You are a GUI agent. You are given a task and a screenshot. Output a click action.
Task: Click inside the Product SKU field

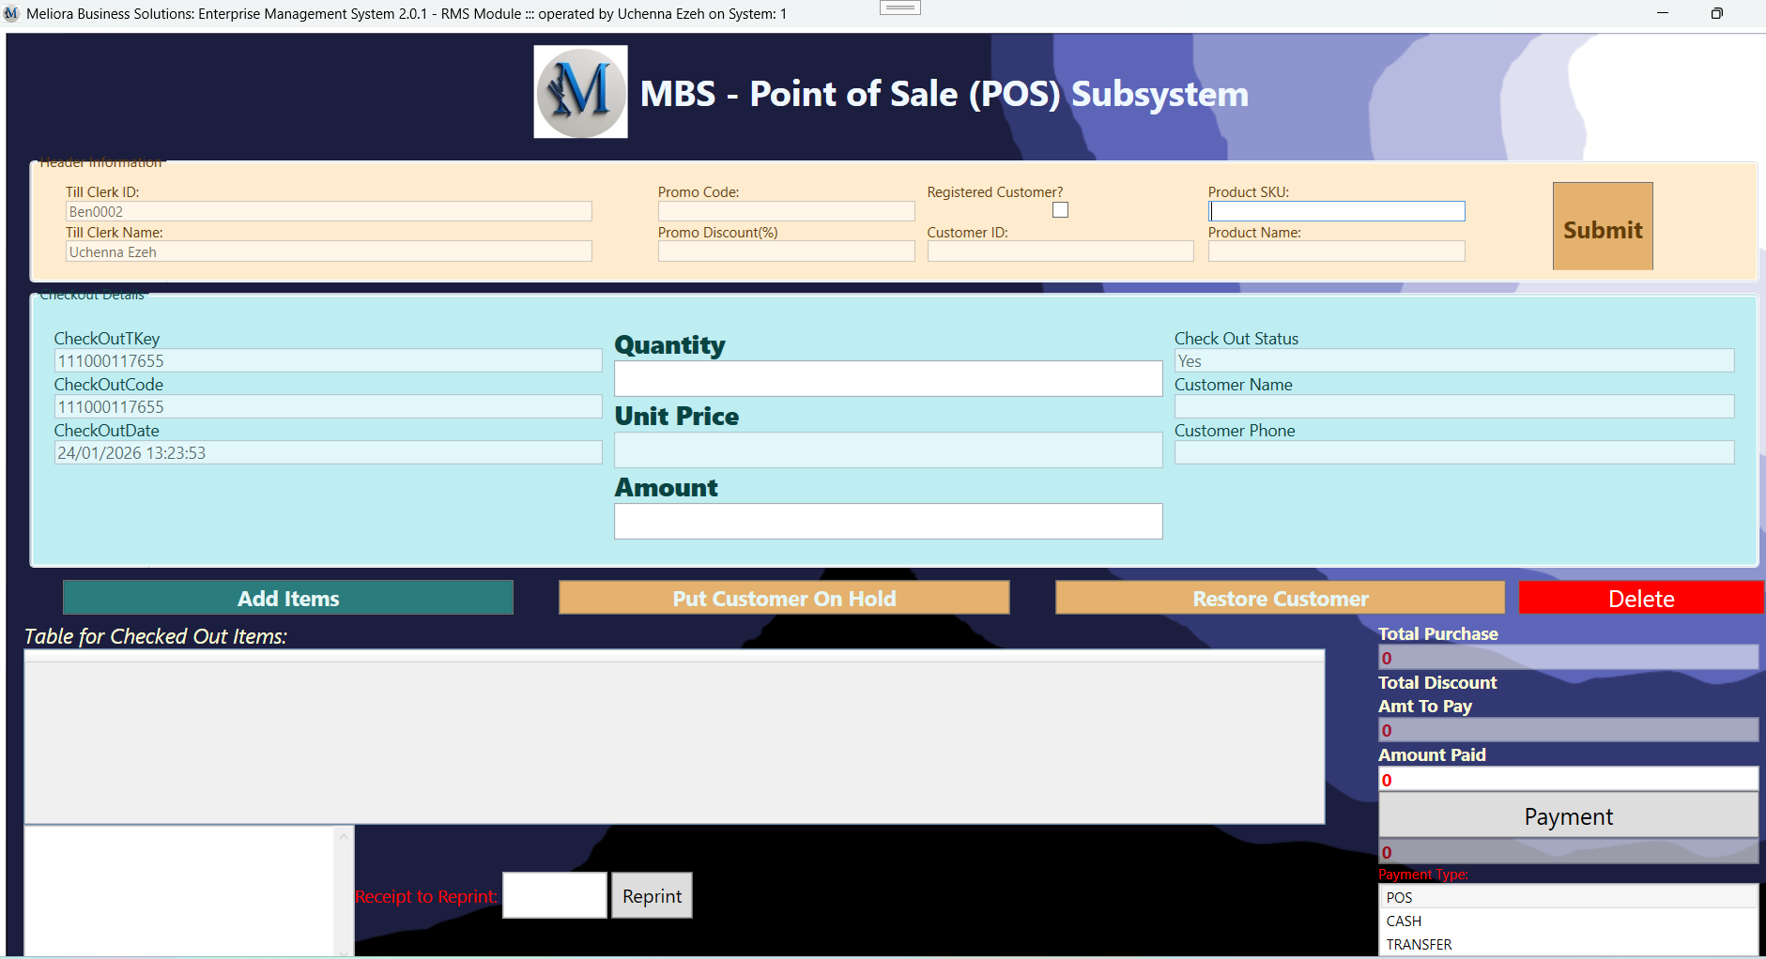click(x=1336, y=210)
